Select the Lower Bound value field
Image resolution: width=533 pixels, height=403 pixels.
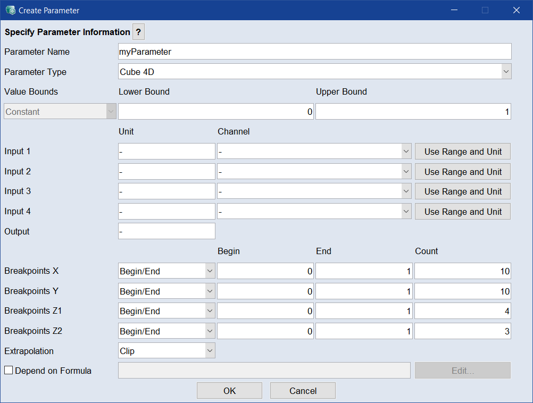(x=215, y=112)
